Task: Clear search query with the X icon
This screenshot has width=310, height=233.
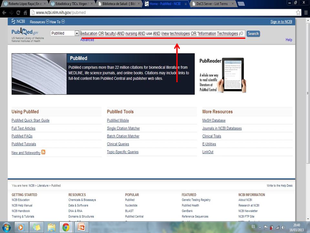Action: [x=242, y=33]
